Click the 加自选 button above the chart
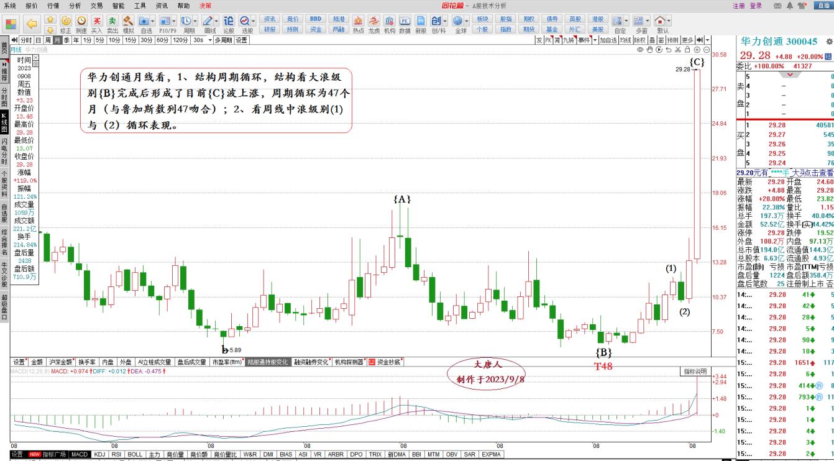The height and width of the screenshot is (461, 834). coord(608,40)
